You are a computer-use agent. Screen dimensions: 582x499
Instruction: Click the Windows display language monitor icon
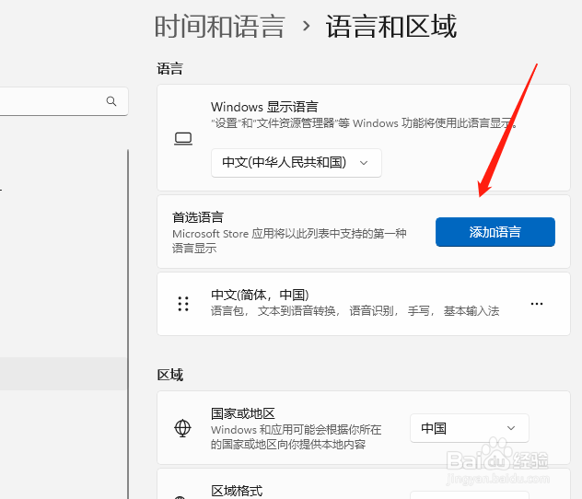(183, 139)
